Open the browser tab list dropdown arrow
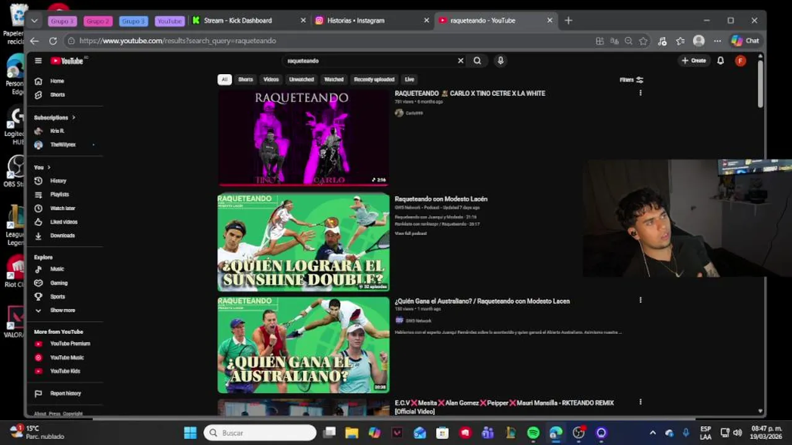 (35, 20)
